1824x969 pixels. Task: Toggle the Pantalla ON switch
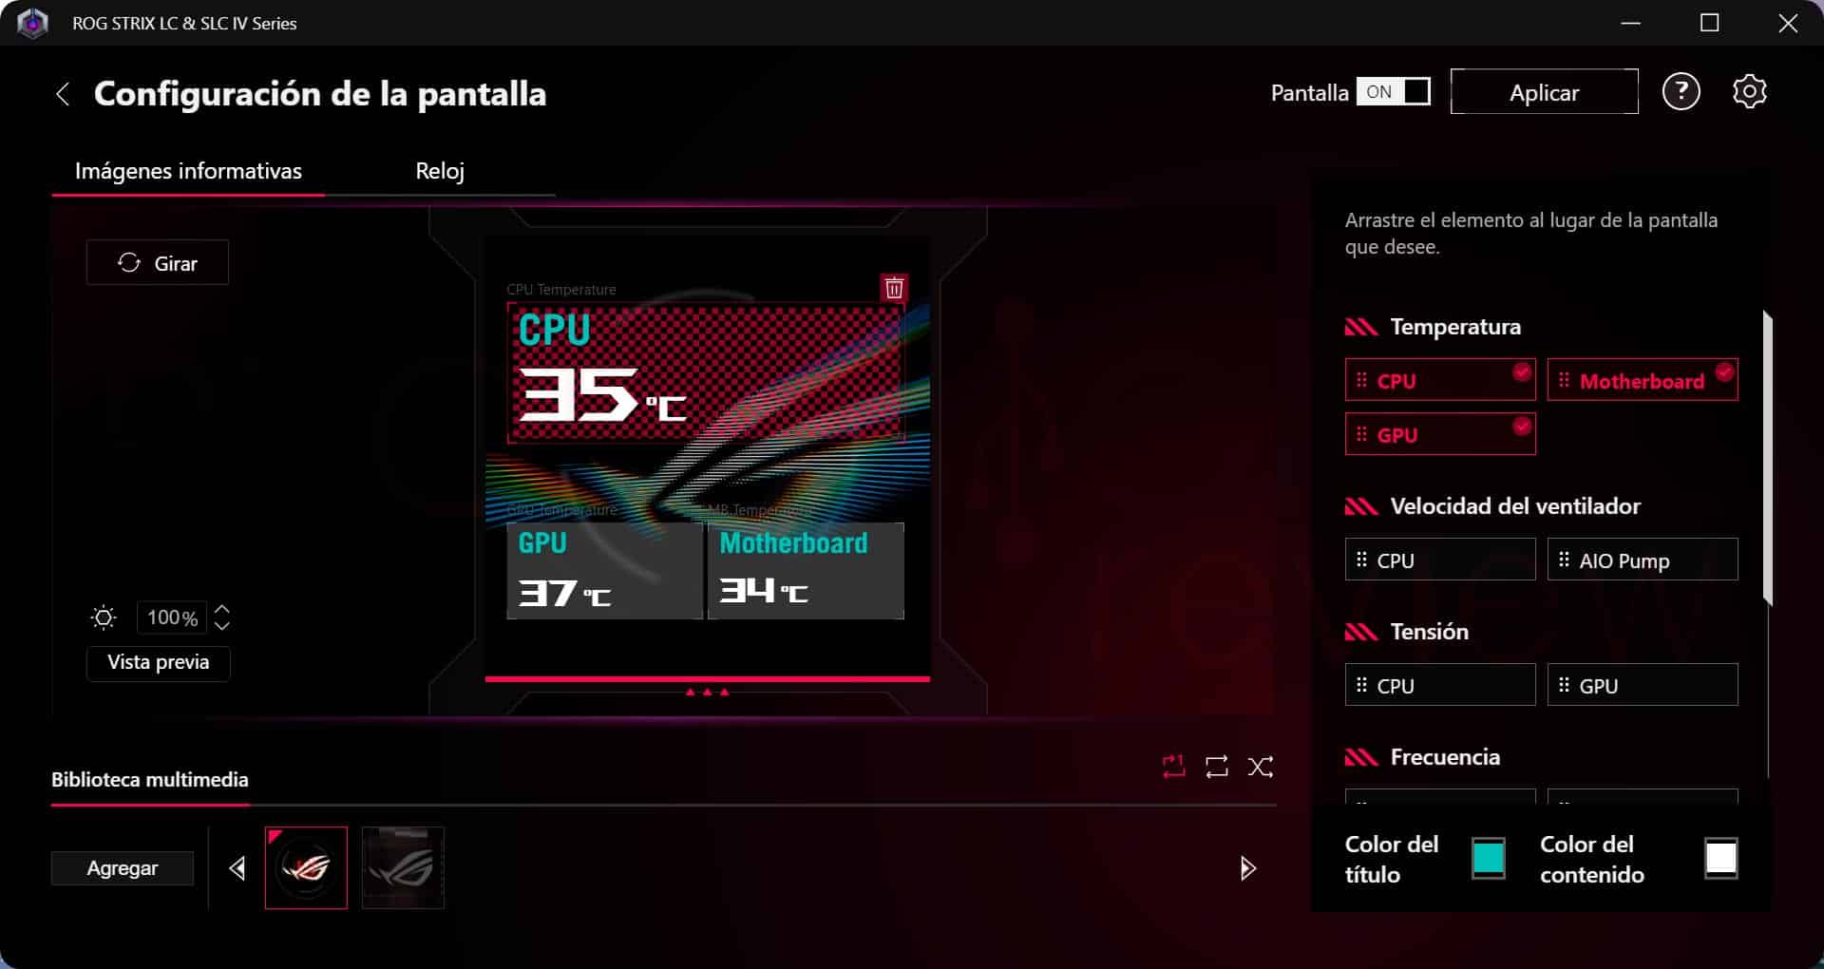1394,92
